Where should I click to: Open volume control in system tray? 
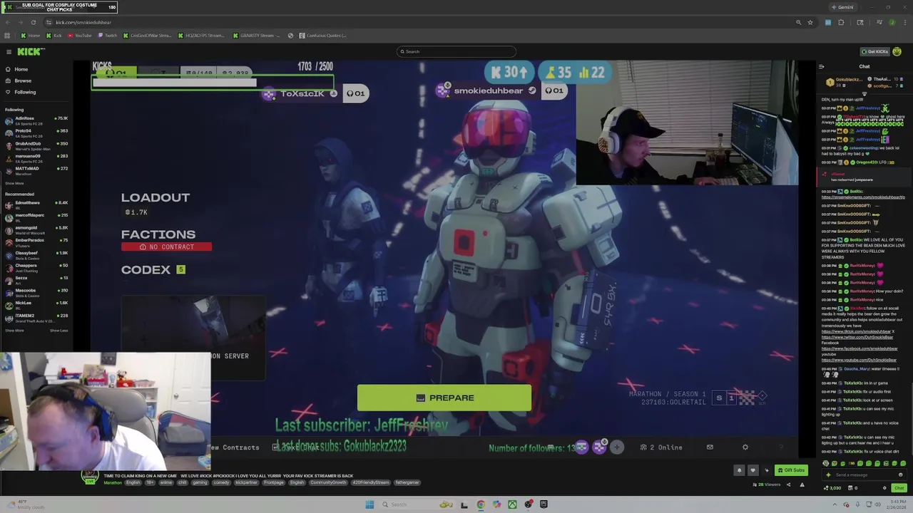point(877,504)
